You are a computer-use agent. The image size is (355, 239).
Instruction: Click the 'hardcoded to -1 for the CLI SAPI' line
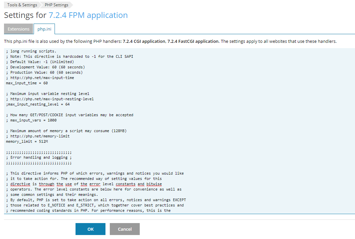(70, 56)
